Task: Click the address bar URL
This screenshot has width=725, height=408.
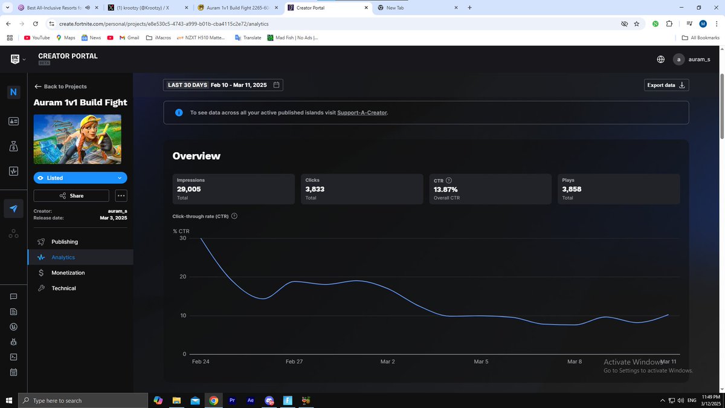Action: pyautogui.click(x=164, y=24)
